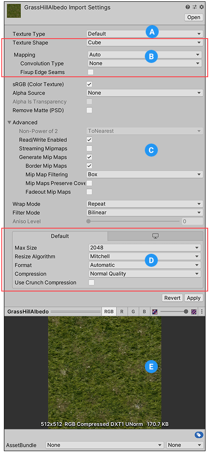This screenshot has height=452, width=209.
Task: Click the Apply button
Action: tap(194, 298)
